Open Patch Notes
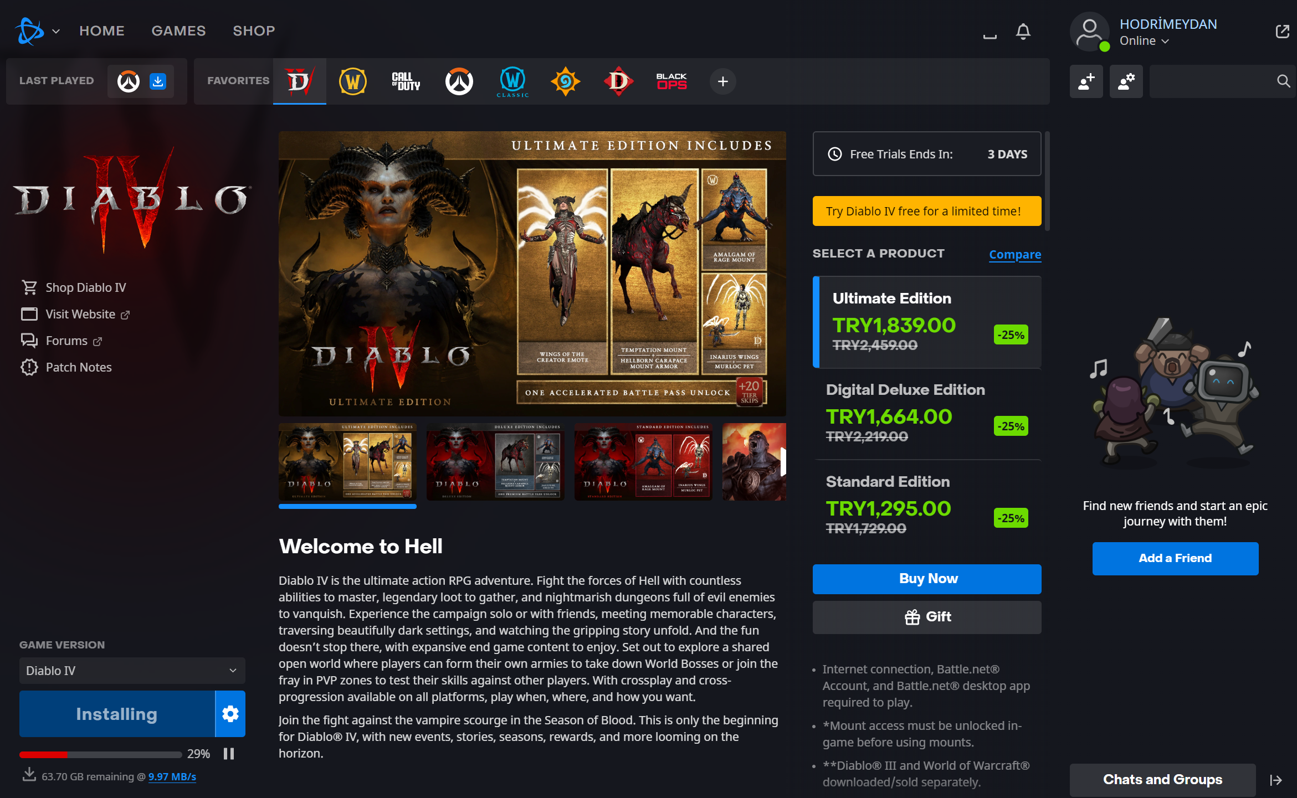The image size is (1297, 798). pyautogui.click(x=66, y=367)
